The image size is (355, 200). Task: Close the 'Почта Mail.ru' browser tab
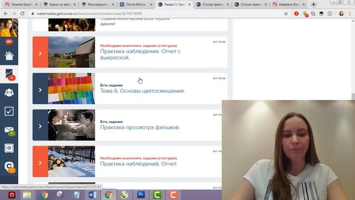click(151, 4)
